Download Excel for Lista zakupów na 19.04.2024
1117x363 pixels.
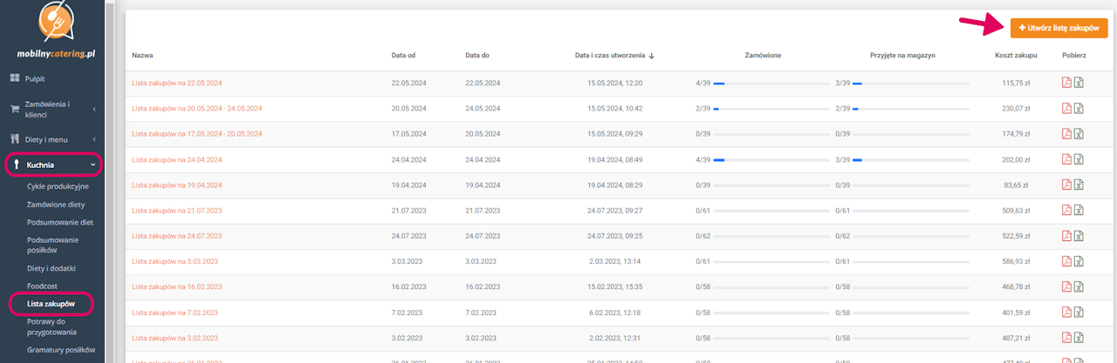click(x=1079, y=185)
